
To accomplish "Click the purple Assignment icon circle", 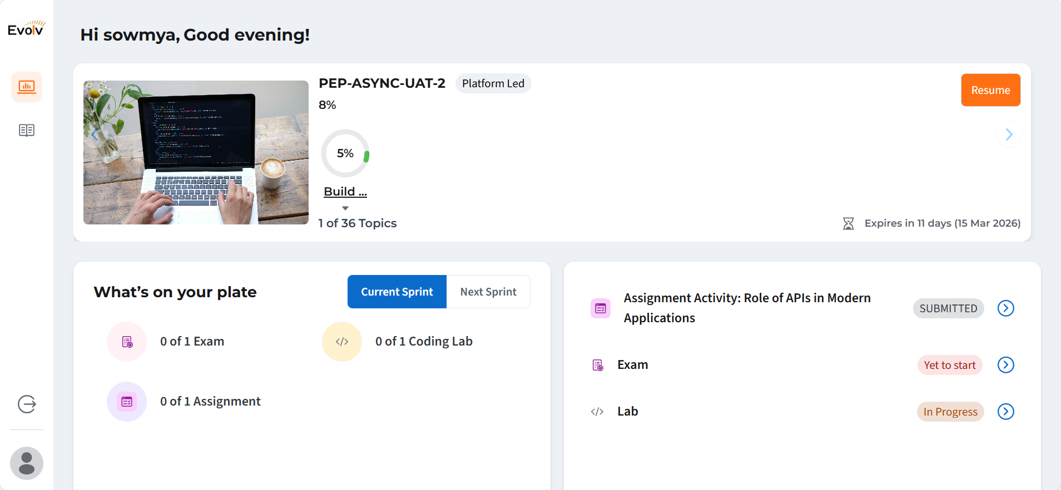I will [127, 402].
